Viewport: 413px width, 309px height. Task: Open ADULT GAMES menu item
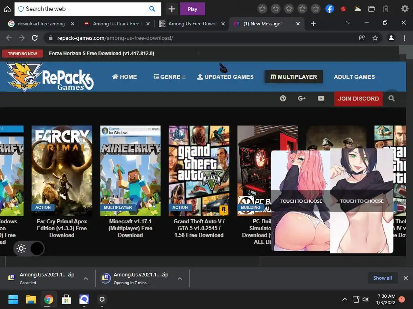click(354, 77)
